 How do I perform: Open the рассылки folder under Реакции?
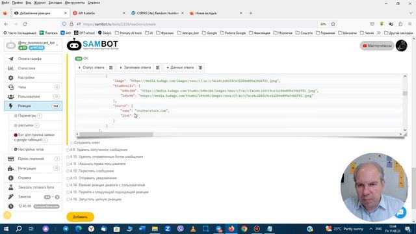26,125
